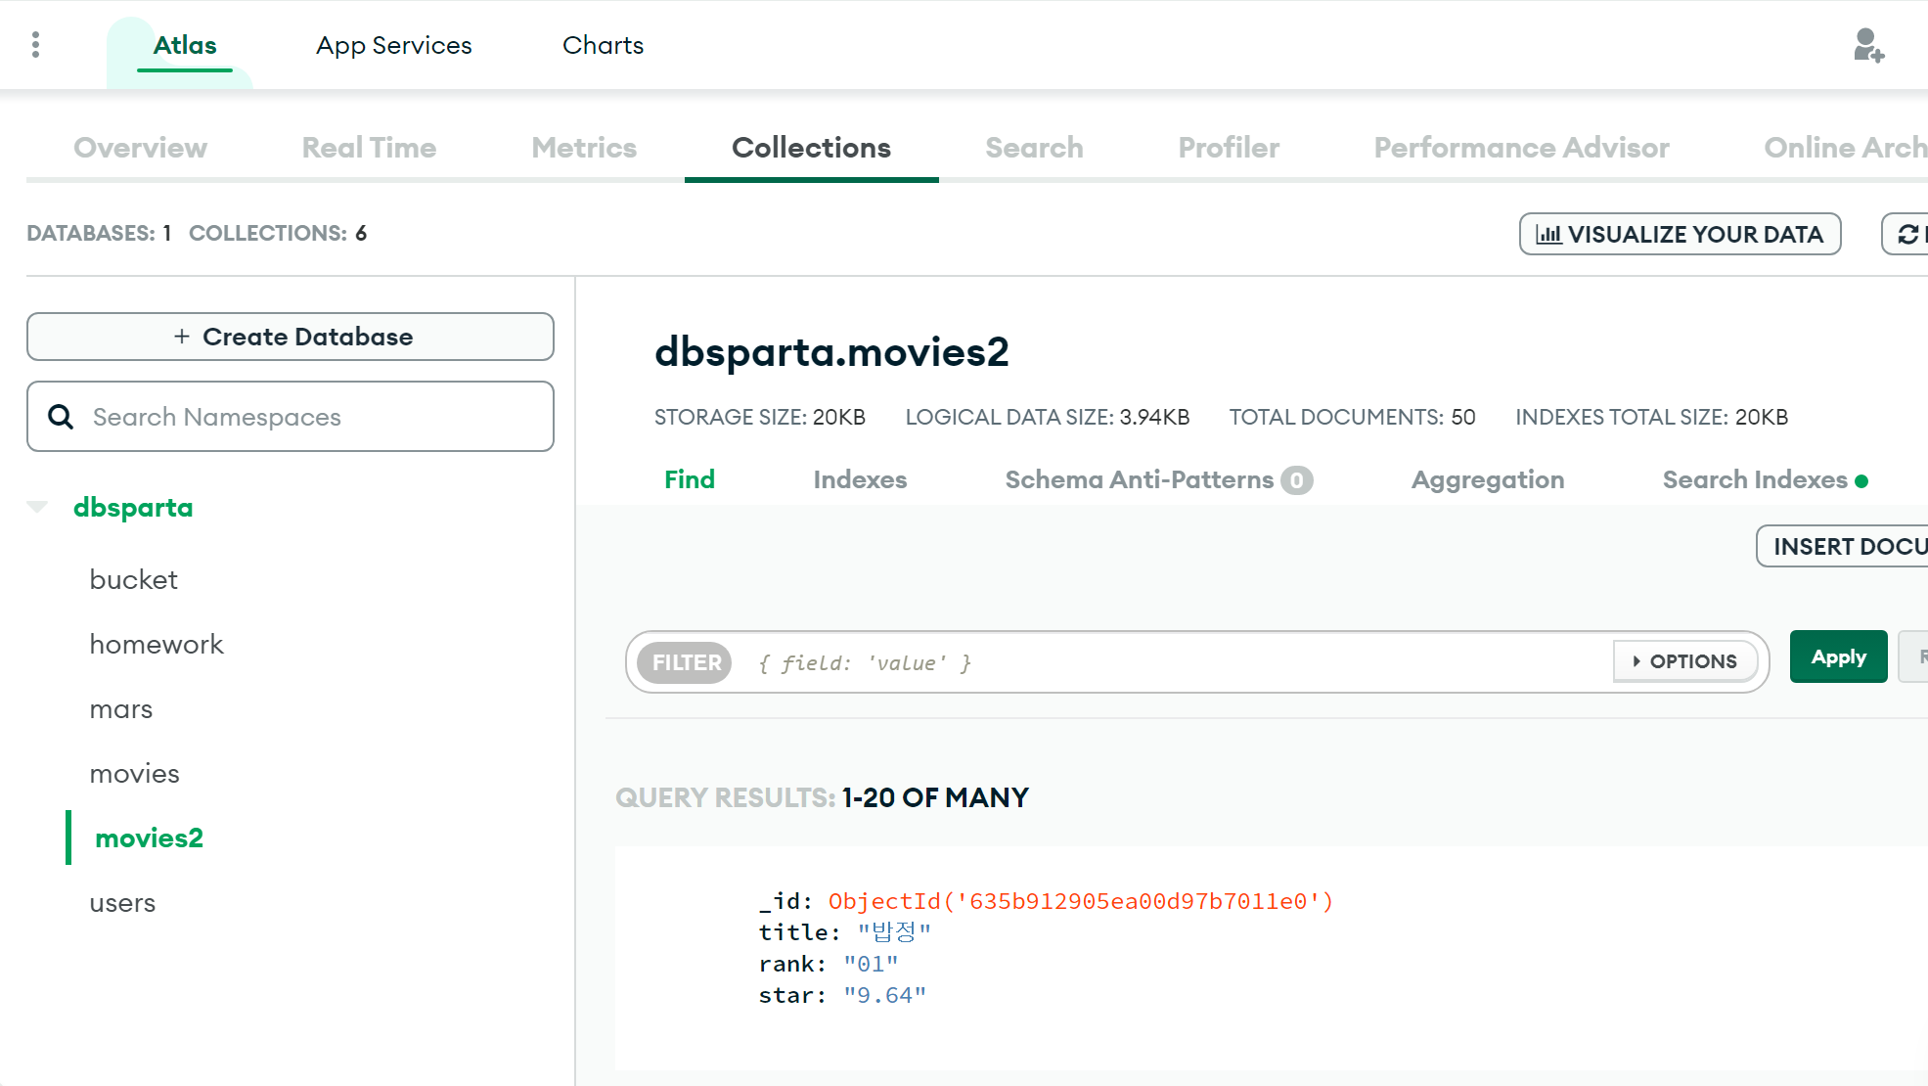This screenshot has height=1086, width=1928.
Task: Click the star value "9.64"
Action: (x=884, y=995)
